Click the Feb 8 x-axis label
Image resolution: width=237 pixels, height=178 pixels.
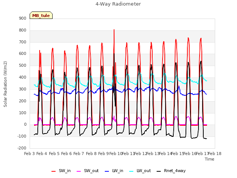(x=91, y=154)
